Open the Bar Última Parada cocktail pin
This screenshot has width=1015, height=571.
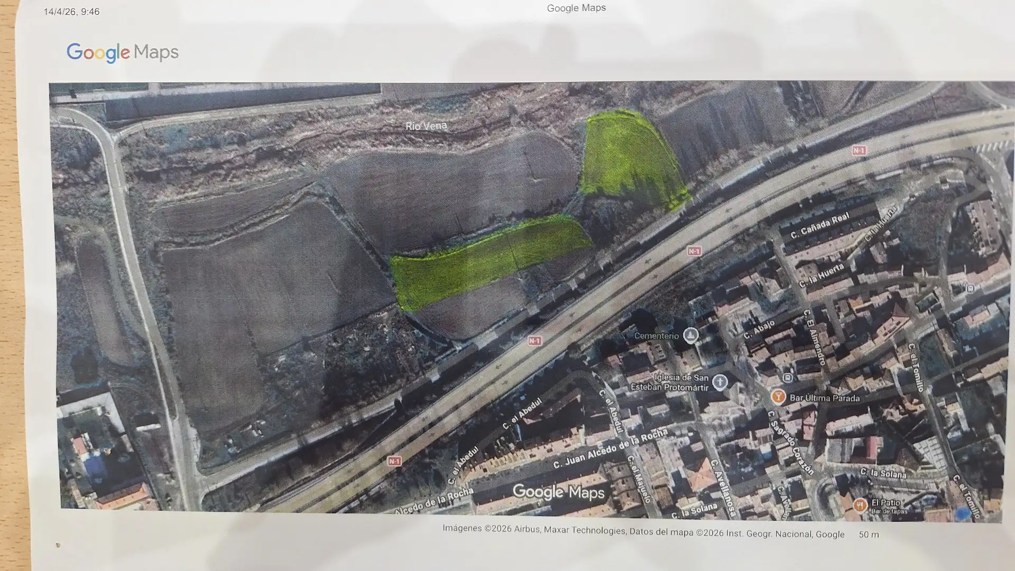pyautogui.click(x=778, y=397)
